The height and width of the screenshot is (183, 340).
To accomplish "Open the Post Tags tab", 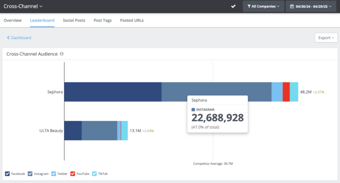I will (102, 20).
